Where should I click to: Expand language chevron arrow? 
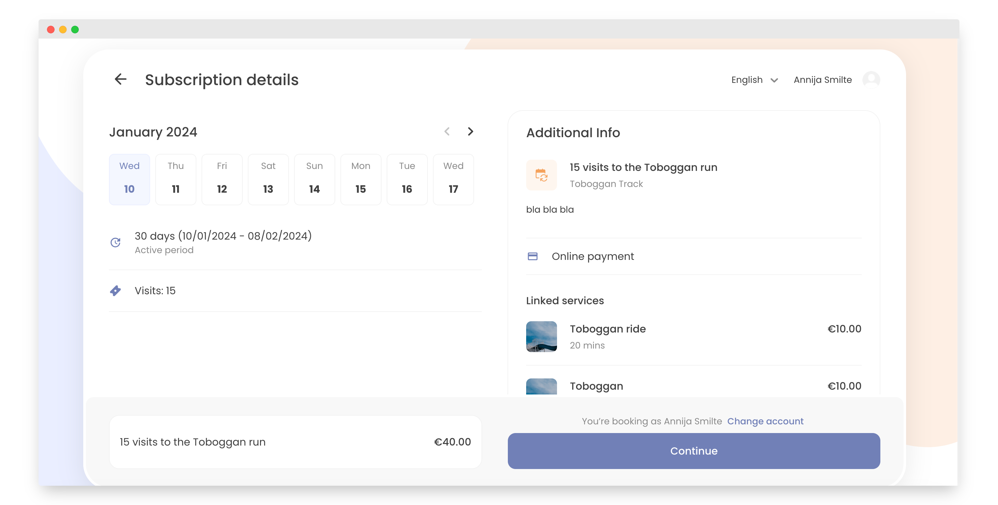point(774,80)
